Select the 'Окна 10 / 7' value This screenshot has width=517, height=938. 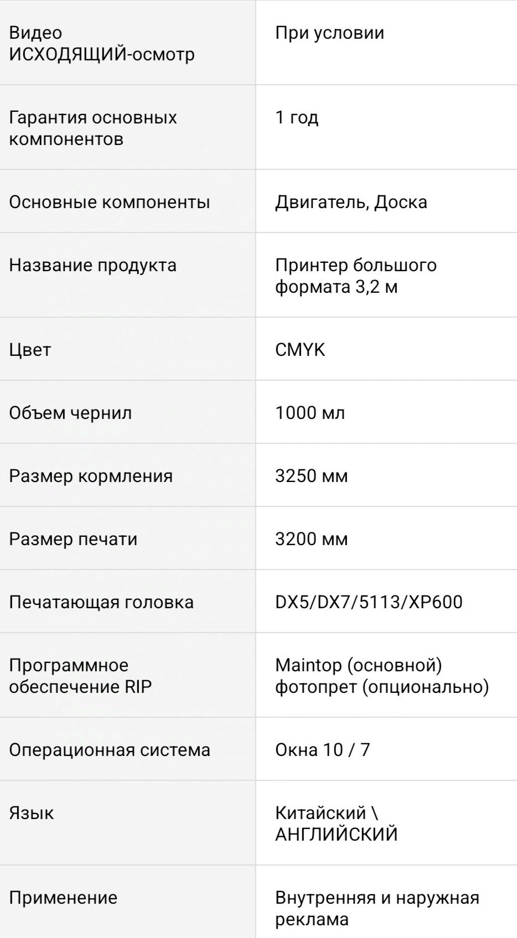[322, 750]
